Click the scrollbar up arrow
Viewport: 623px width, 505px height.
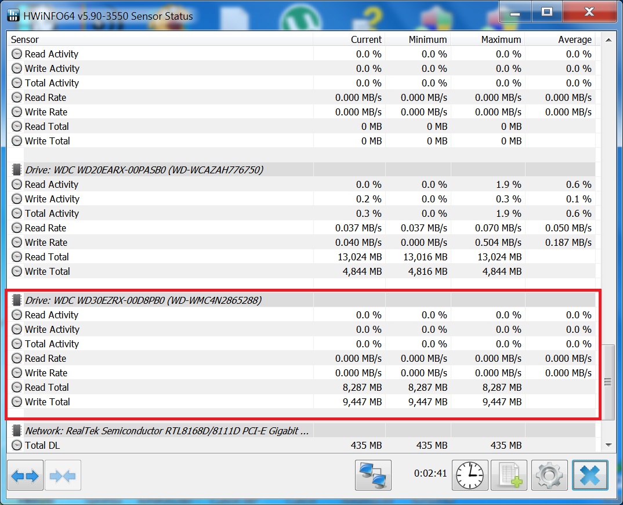click(608, 40)
